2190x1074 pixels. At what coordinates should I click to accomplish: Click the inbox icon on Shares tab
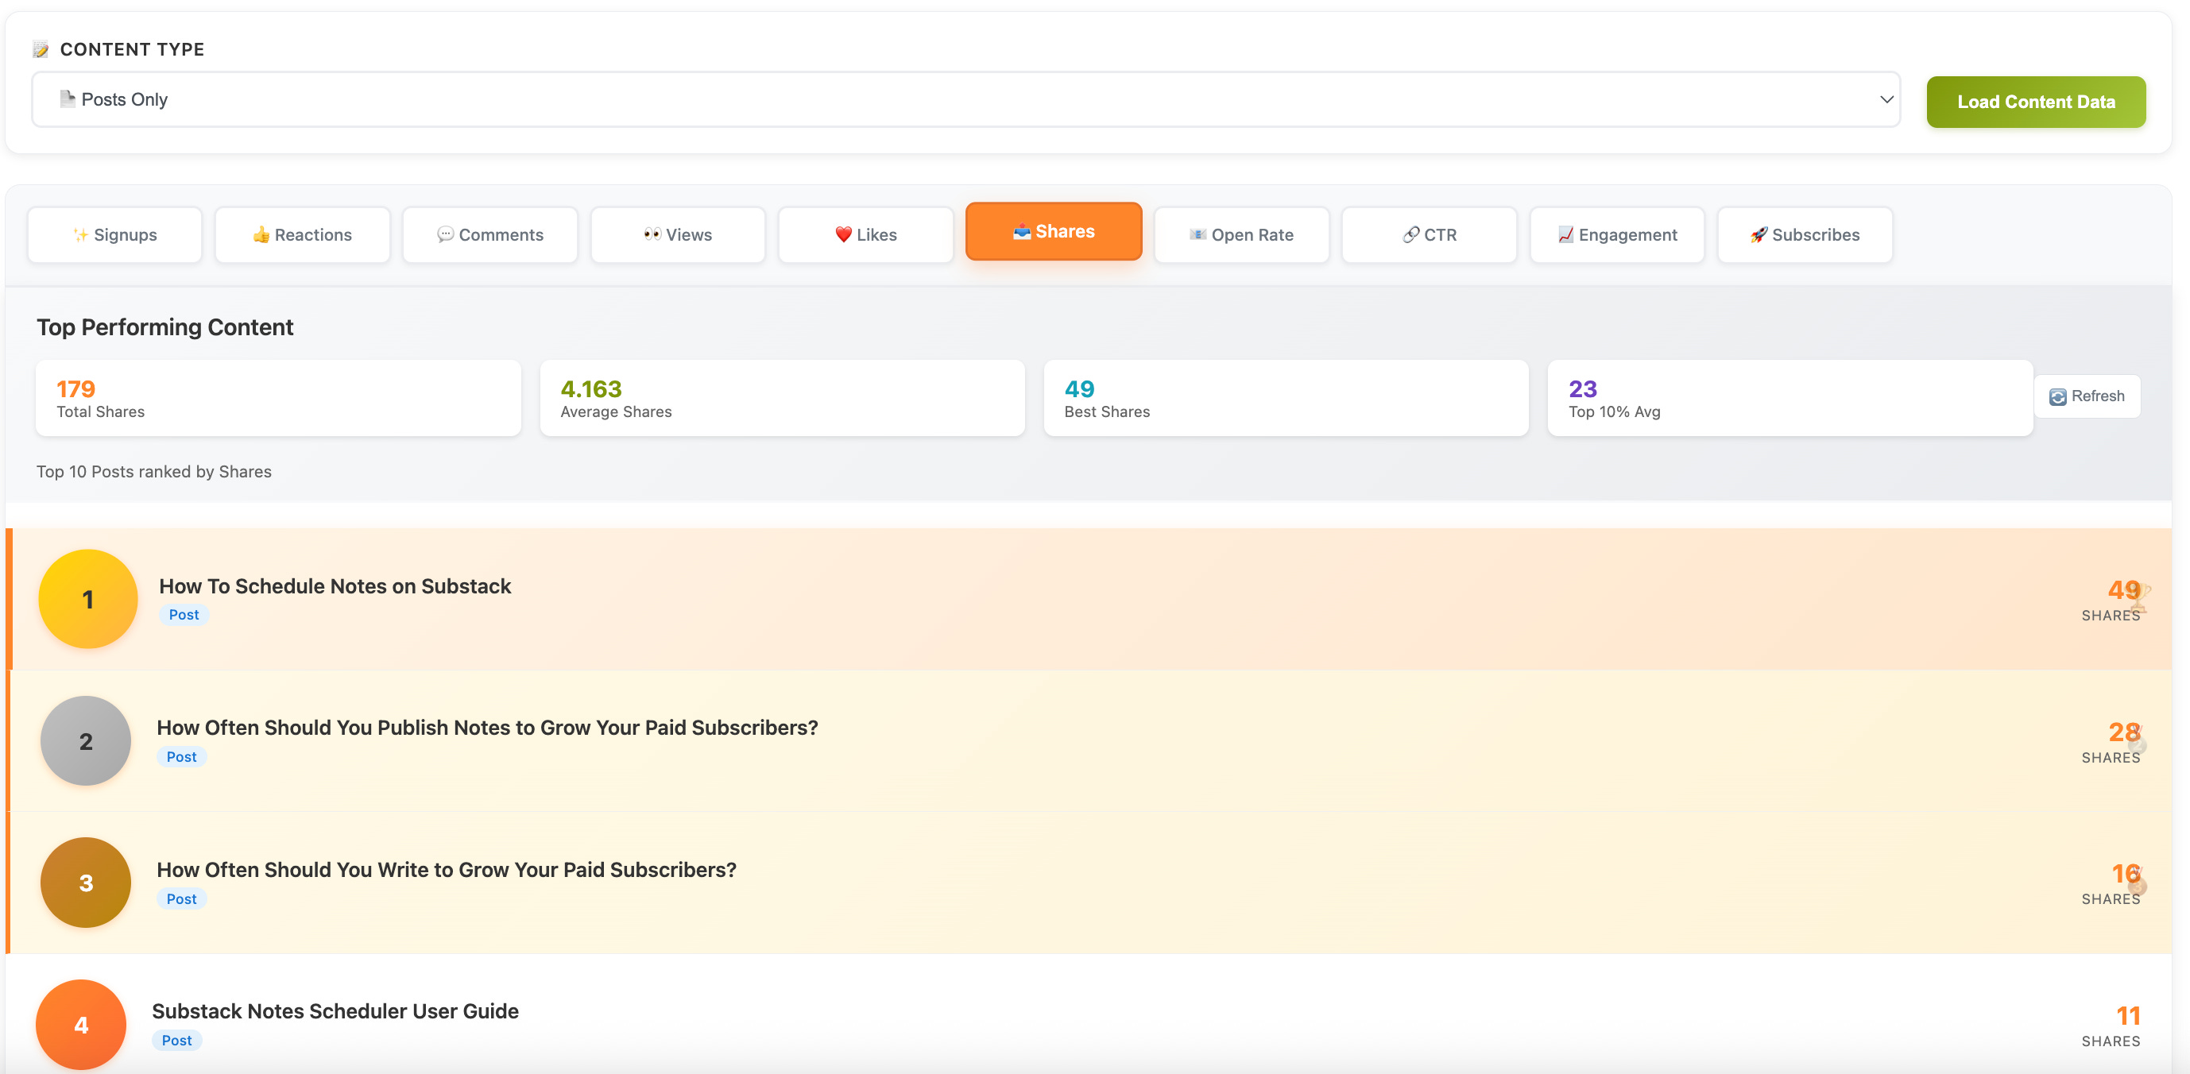click(x=1022, y=231)
